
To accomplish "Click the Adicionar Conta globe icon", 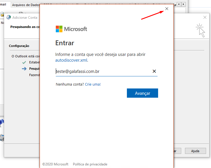I will click(8, 17).
